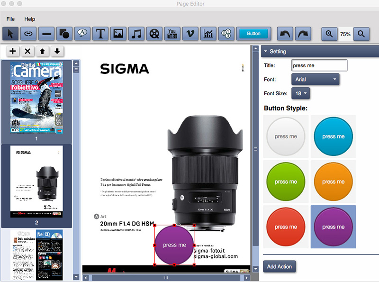The image size is (379, 282).
Task: Click the SIGMA logo on the page
Action: [125, 69]
